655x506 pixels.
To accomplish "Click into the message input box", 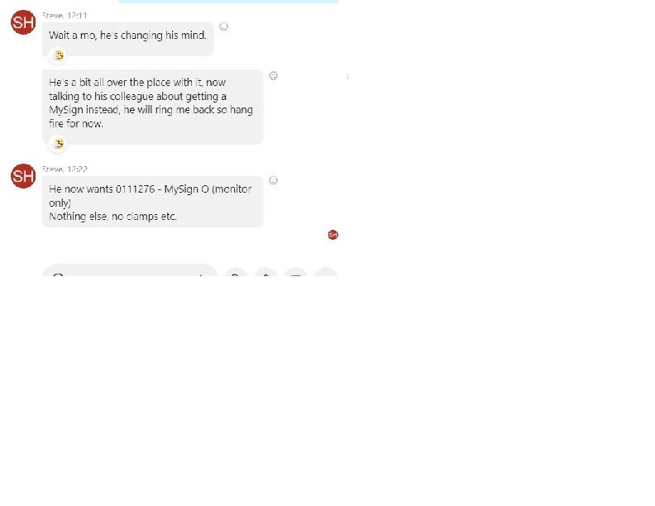I will [x=131, y=271].
